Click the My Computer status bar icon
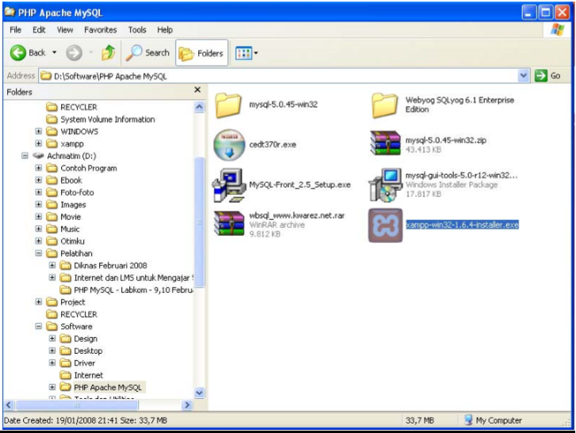 point(468,420)
